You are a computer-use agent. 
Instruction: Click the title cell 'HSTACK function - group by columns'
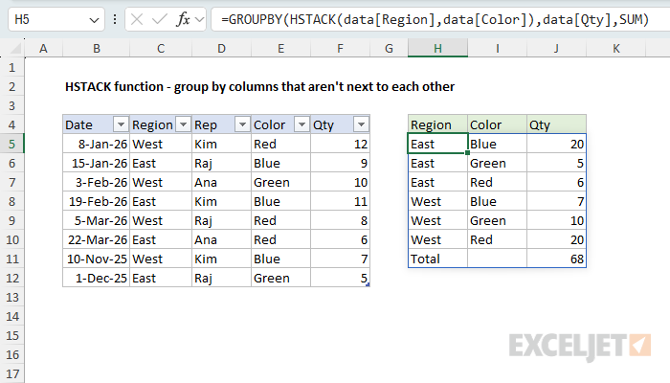[259, 86]
